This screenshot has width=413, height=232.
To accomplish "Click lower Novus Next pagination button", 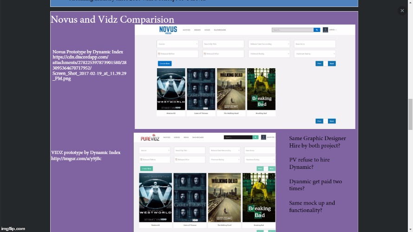I will (332, 121).
